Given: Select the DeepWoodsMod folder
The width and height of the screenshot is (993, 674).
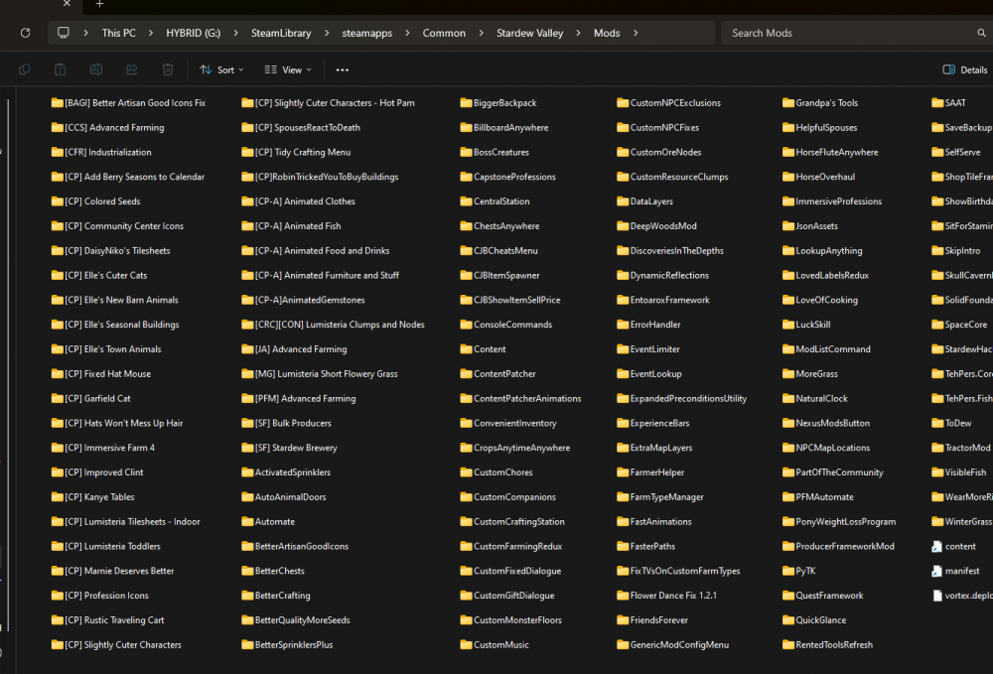Looking at the screenshot, I should [x=656, y=226].
